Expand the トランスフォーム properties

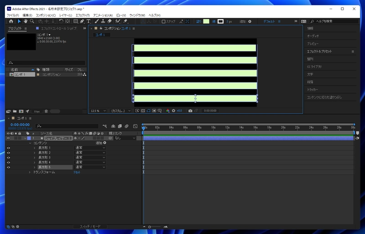[x=30, y=172]
